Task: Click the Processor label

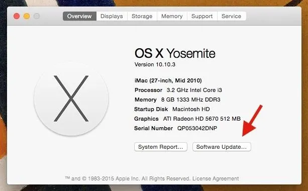Action: click(x=148, y=90)
